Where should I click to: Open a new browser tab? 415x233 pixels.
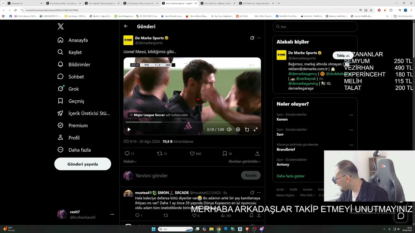pyautogui.click(x=279, y=3)
